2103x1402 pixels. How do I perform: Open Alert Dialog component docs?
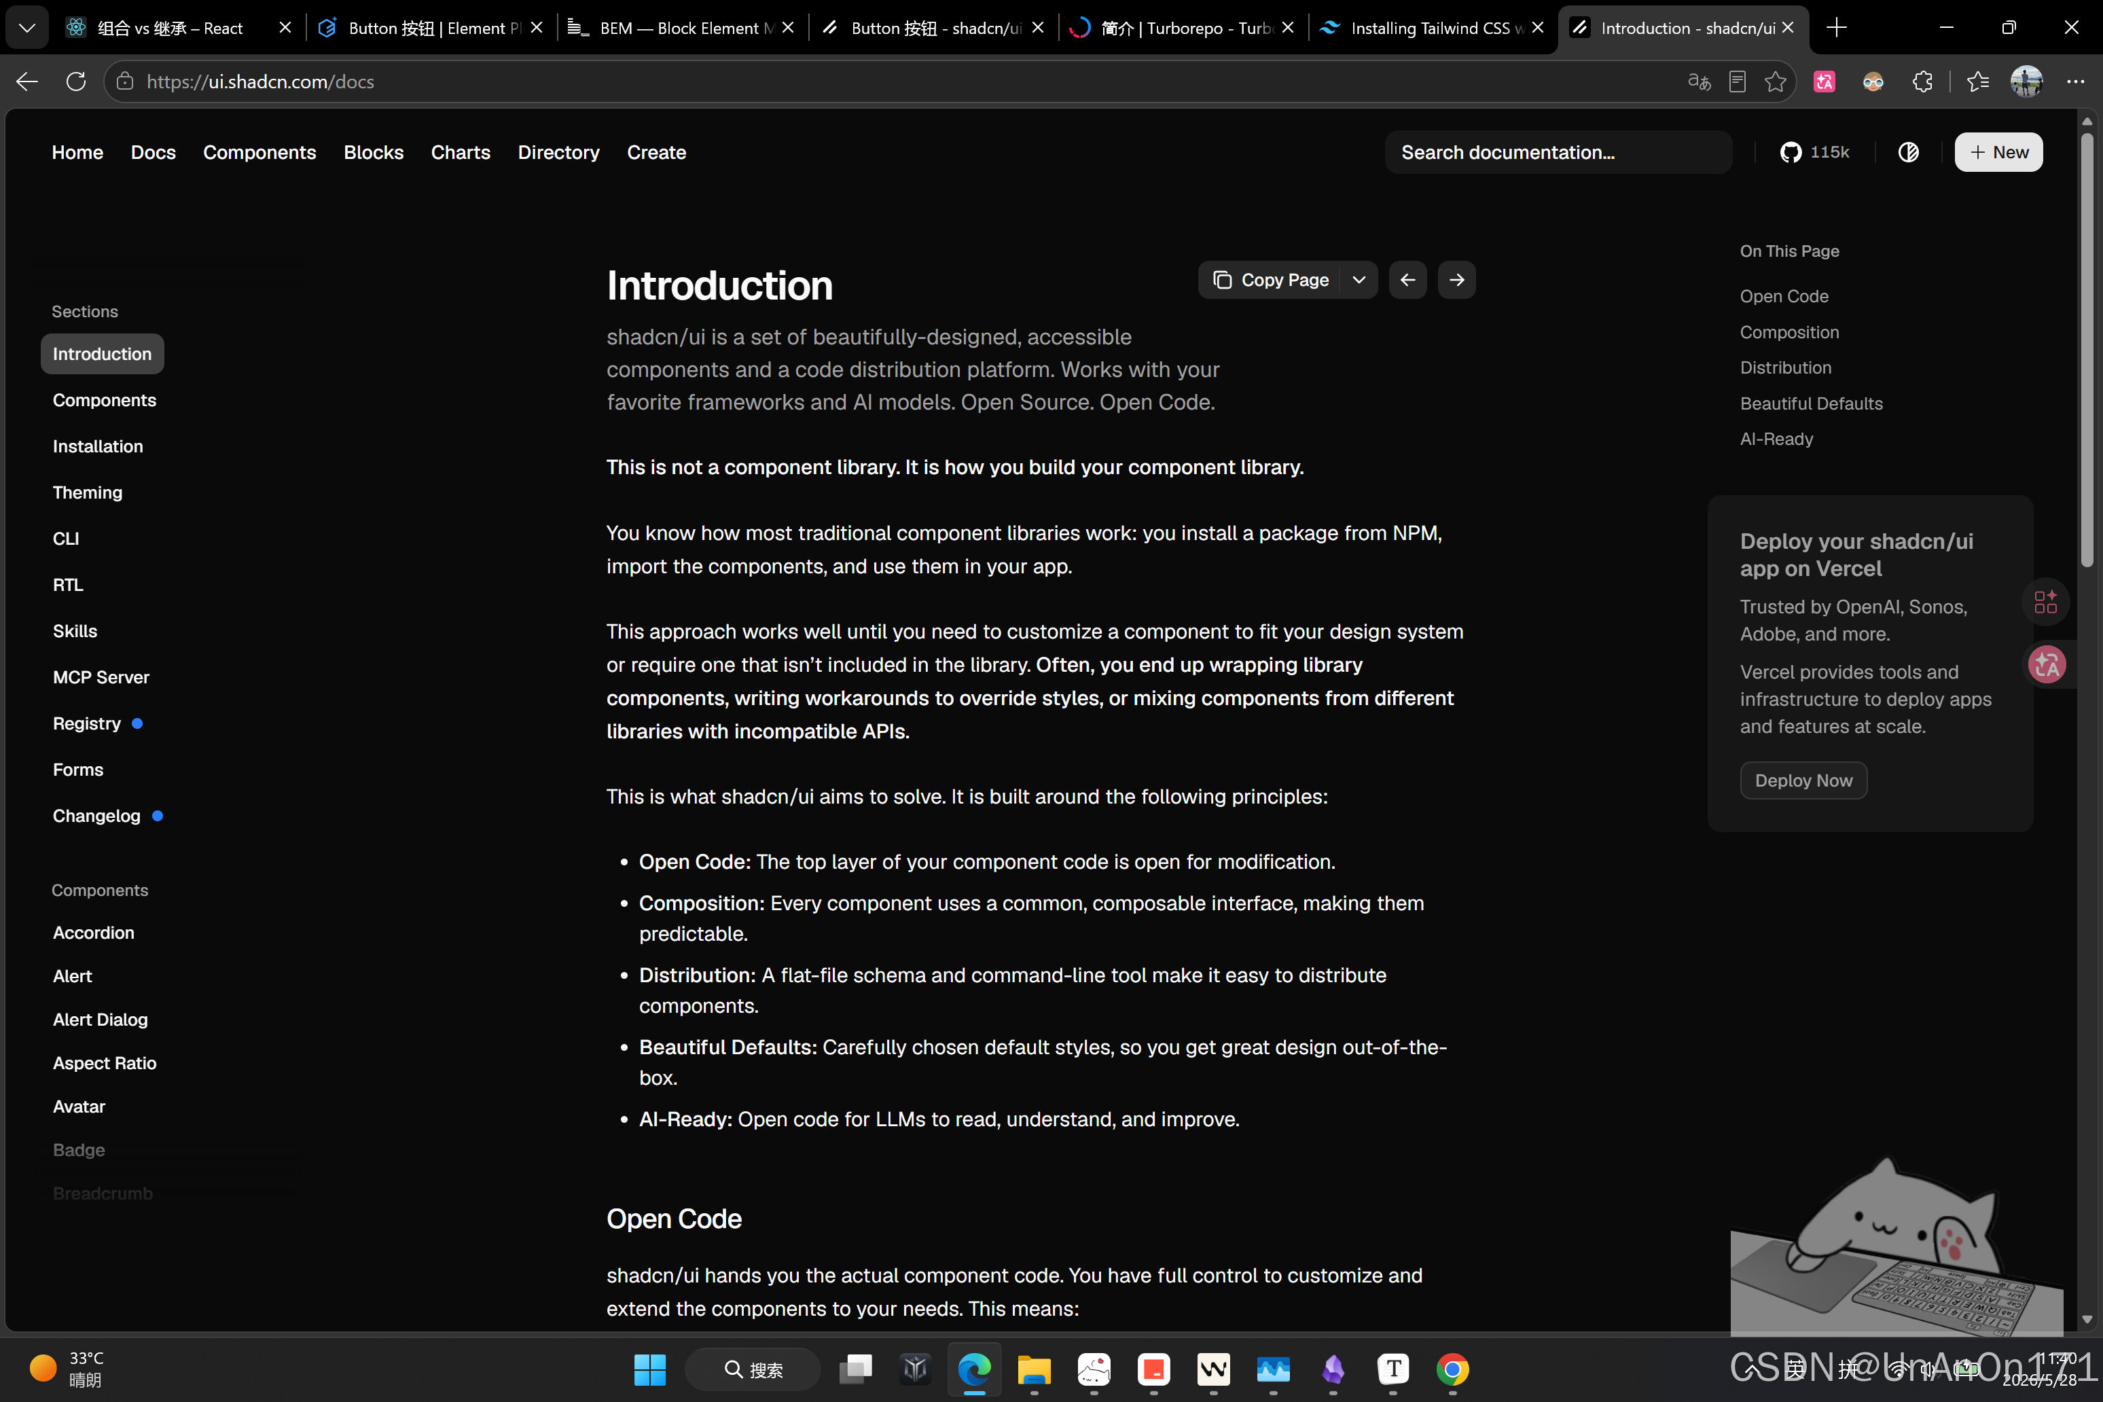100,1020
